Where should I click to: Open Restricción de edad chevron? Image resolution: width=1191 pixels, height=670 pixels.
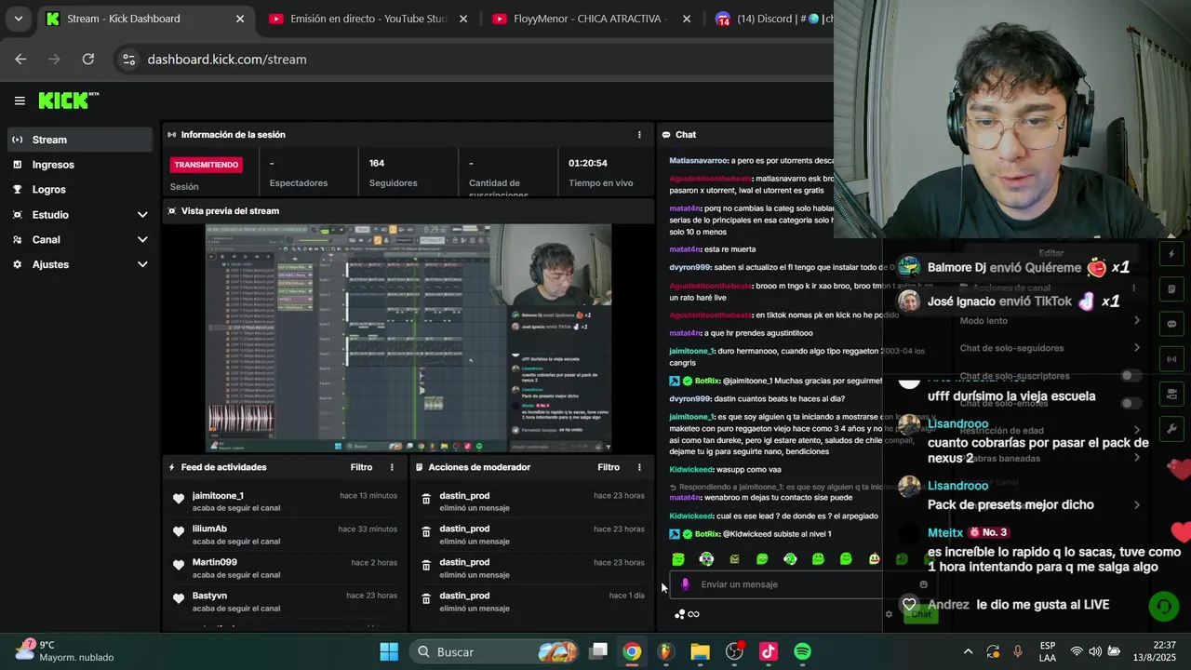(1137, 431)
